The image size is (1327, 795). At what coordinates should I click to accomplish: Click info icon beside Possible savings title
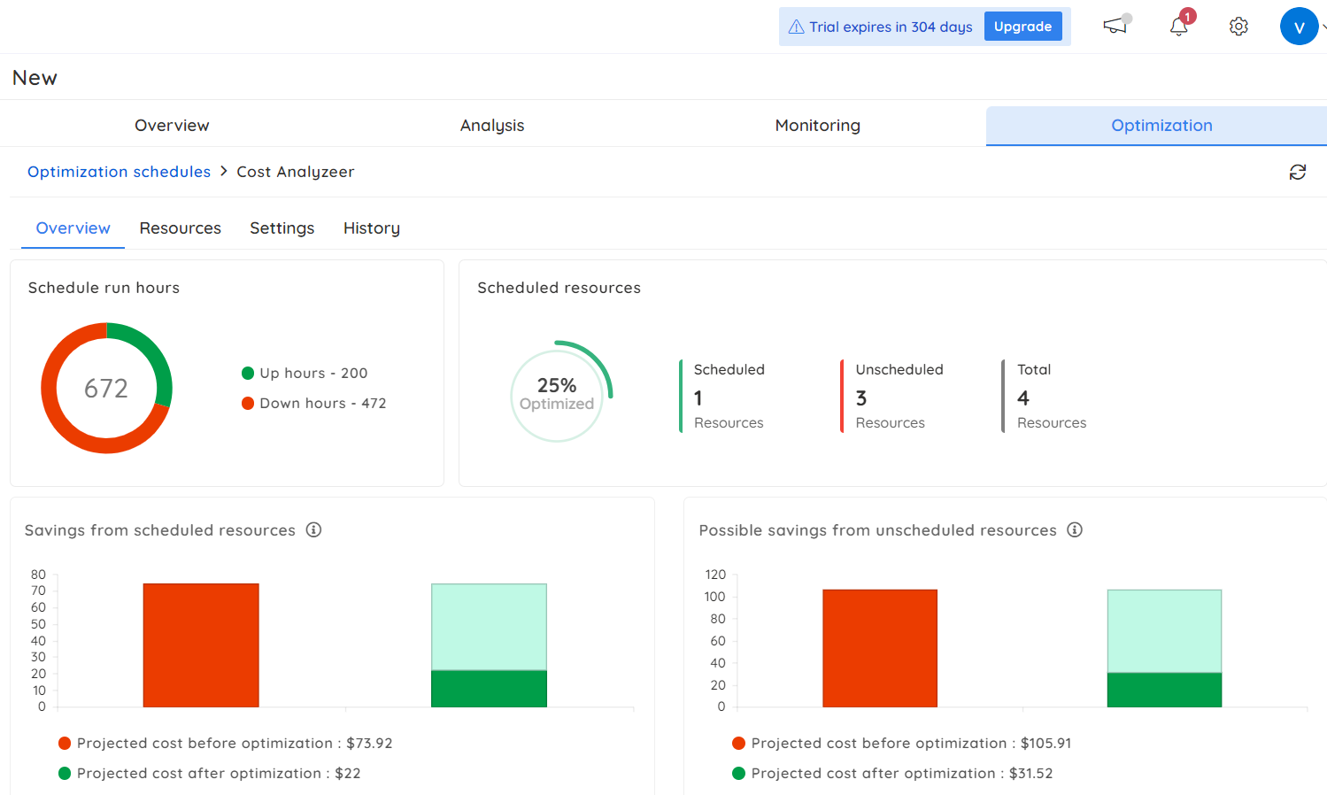1074,529
